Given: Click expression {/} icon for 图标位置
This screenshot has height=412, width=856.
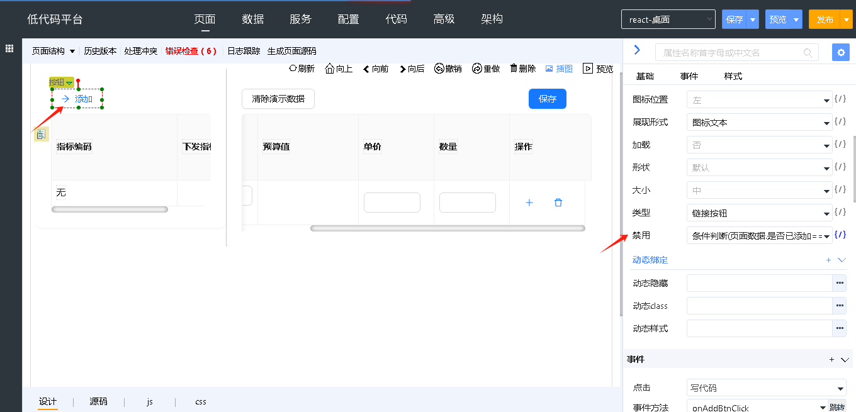Looking at the screenshot, I should (840, 99).
